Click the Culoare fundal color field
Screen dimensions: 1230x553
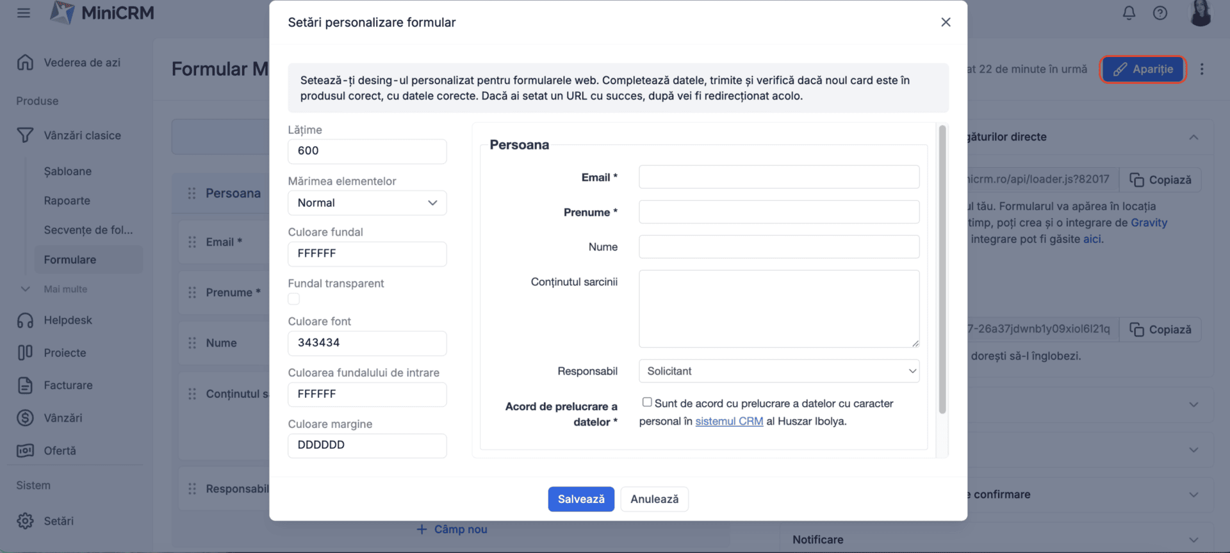(x=367, y=254)
